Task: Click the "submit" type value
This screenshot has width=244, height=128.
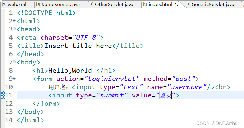Action: coord(112,95)
